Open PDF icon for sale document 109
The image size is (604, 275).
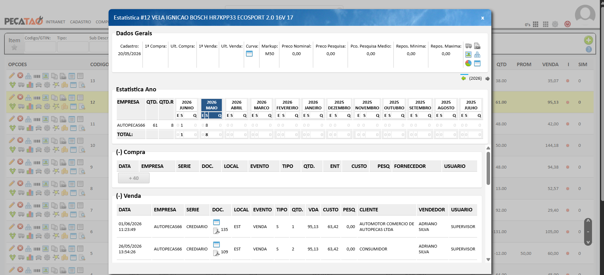click(x=216, y=253)
